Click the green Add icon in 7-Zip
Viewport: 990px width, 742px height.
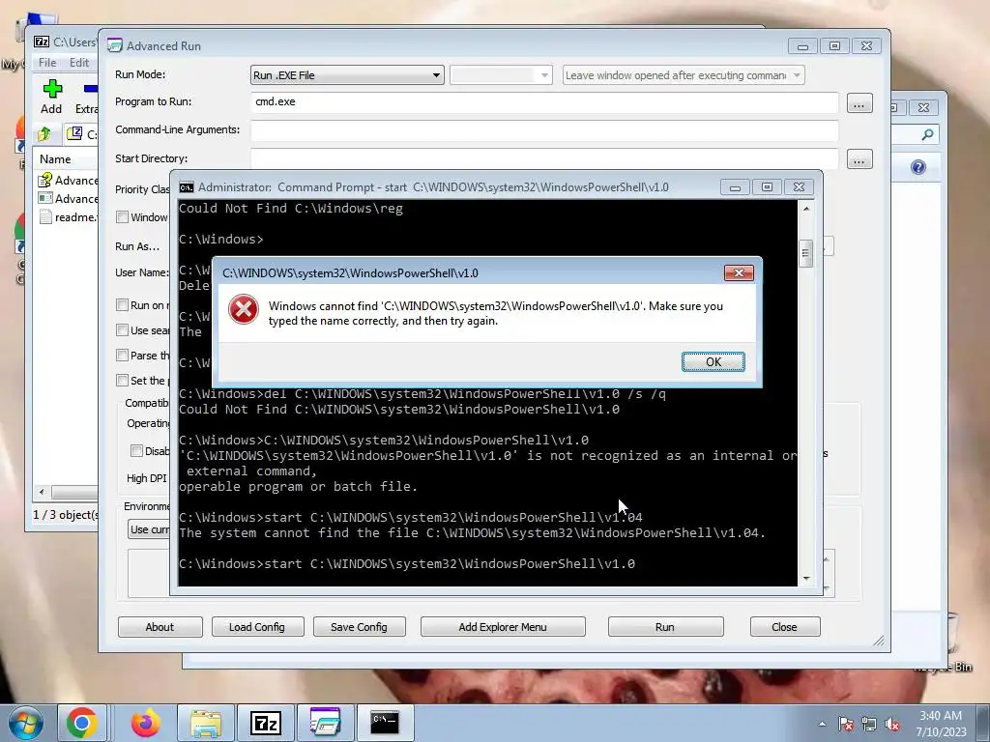52,88
